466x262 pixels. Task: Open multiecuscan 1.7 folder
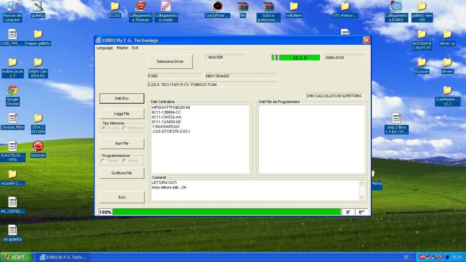[x=12, y=68]
